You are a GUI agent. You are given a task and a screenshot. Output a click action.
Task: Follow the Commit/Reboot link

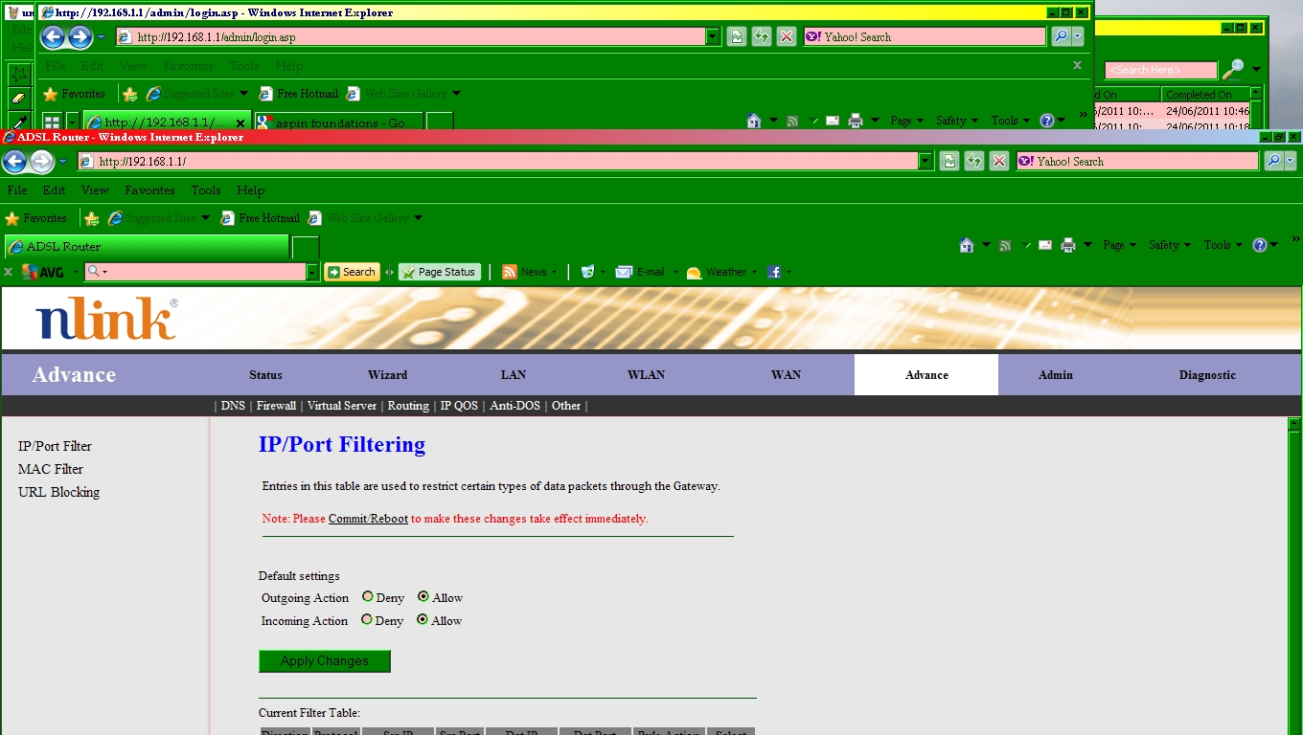[368, 519]
